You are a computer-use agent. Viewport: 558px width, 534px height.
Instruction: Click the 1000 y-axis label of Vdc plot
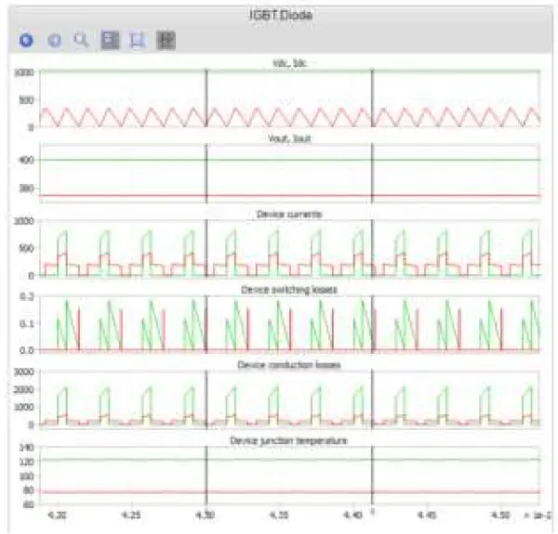(24, 72)
